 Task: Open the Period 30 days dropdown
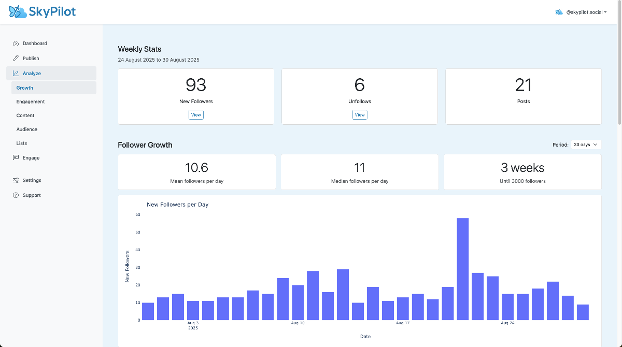(x=586, y=144)
